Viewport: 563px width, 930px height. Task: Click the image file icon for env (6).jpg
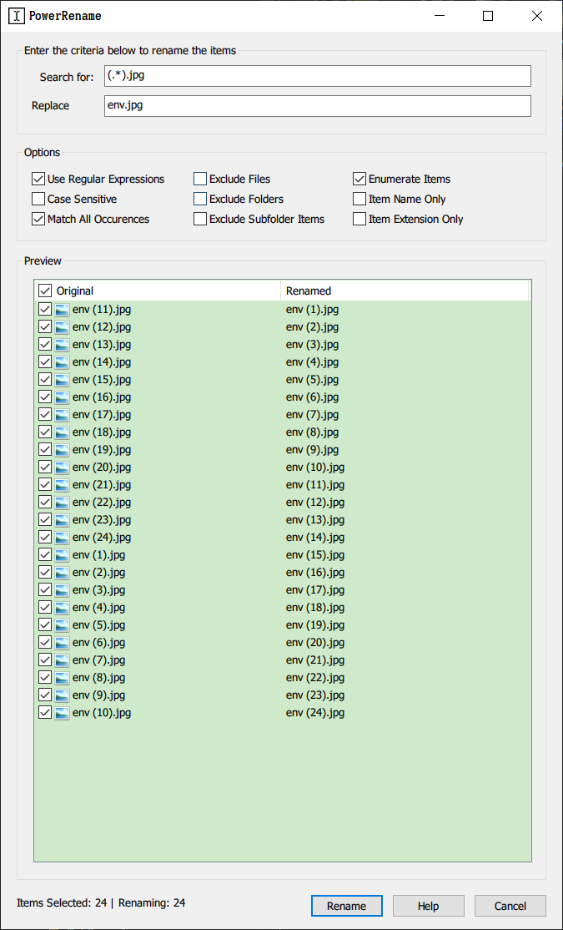click(62, 642)
